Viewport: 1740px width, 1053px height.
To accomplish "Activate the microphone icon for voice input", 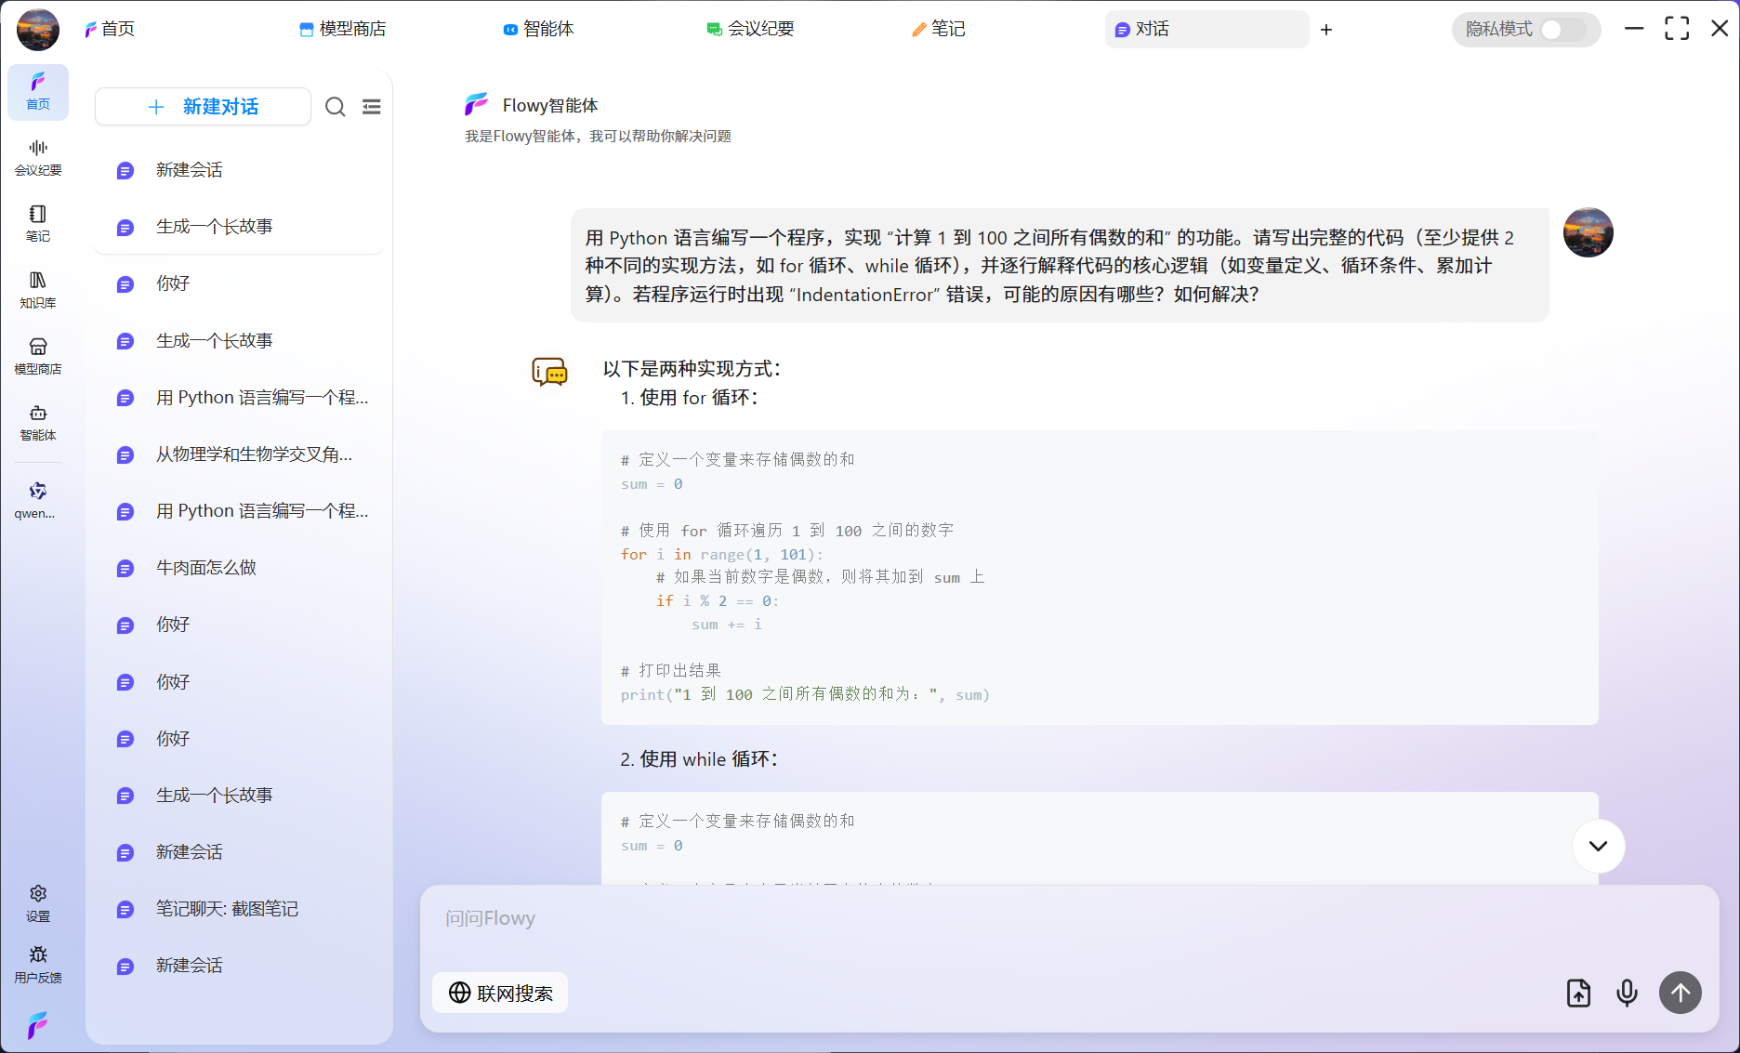I will 1627,993.
